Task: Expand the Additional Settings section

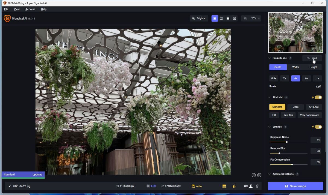Action: click(269, 174)
